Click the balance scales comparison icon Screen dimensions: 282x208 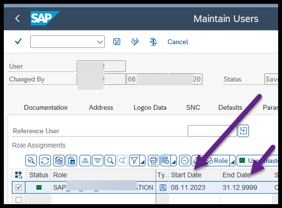(153, 42)
